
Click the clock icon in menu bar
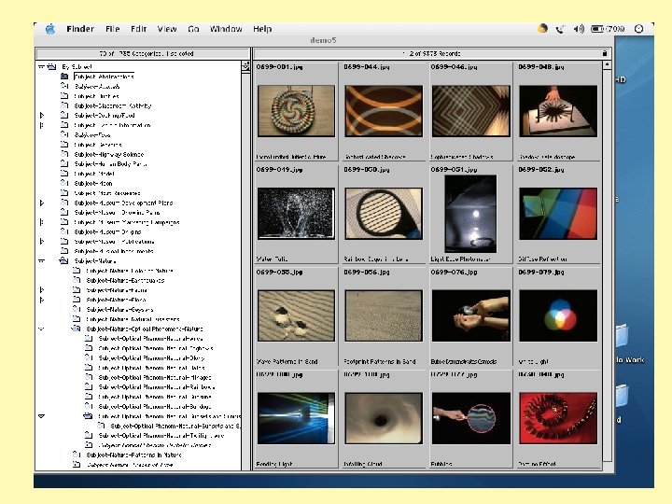coord(638,29)
